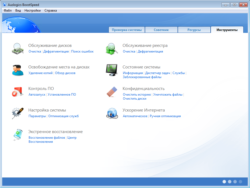Open the Службы link
250x188 pixels.
(179, 73)
